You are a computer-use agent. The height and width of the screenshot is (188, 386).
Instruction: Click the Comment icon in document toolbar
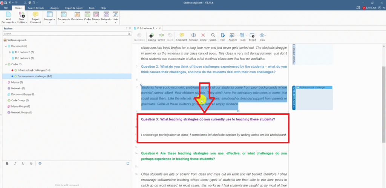181,36
